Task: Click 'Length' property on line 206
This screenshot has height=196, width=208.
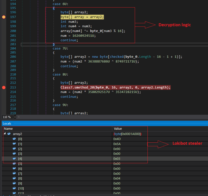Action: (145, 57)
